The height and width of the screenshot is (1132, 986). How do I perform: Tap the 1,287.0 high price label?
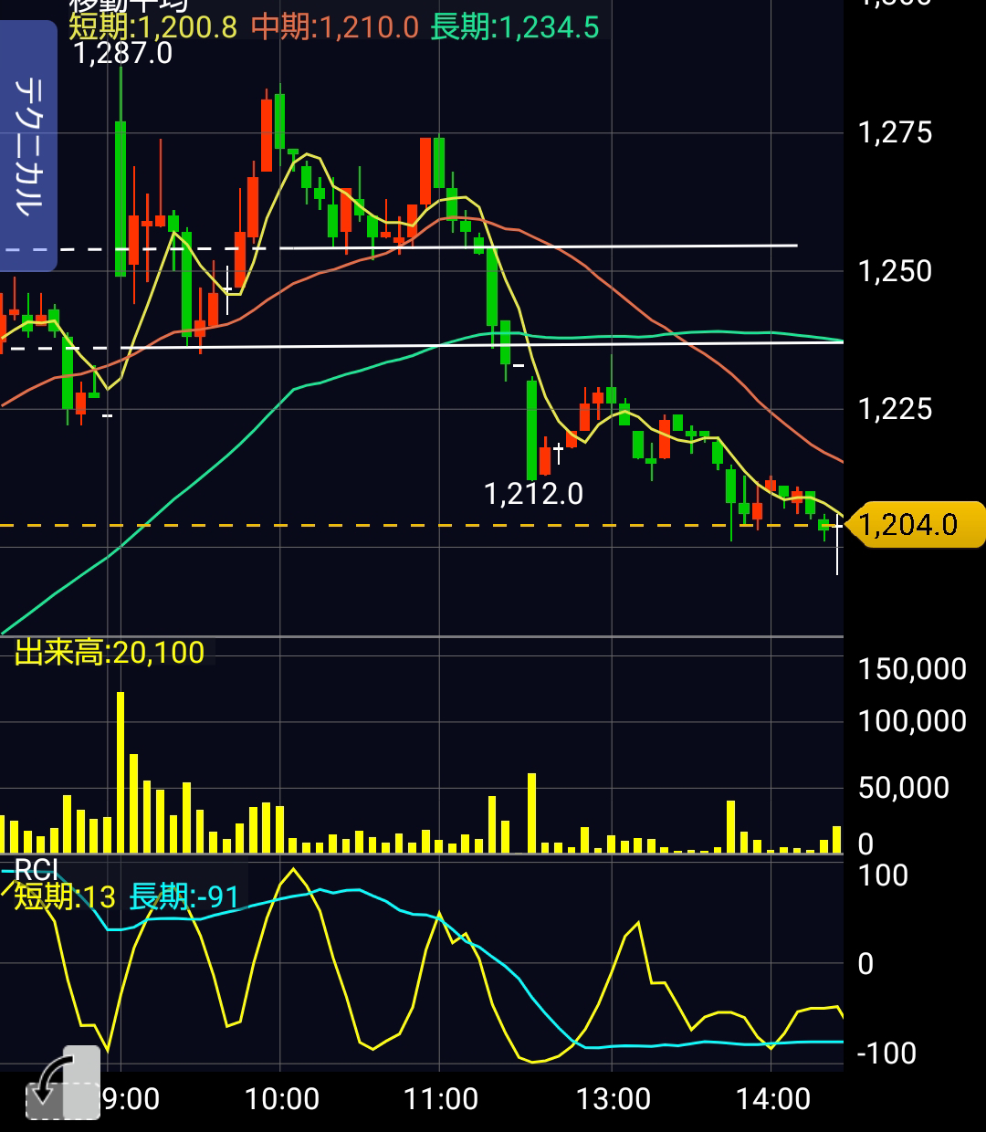(x=122, y=53)
